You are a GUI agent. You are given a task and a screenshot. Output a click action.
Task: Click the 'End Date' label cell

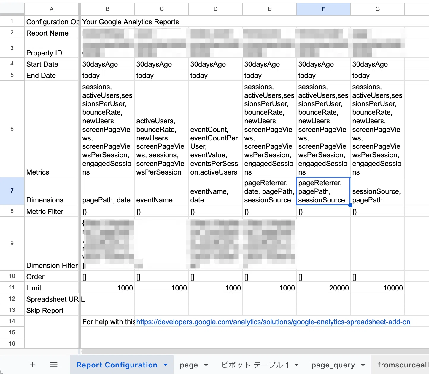[52, 75]
